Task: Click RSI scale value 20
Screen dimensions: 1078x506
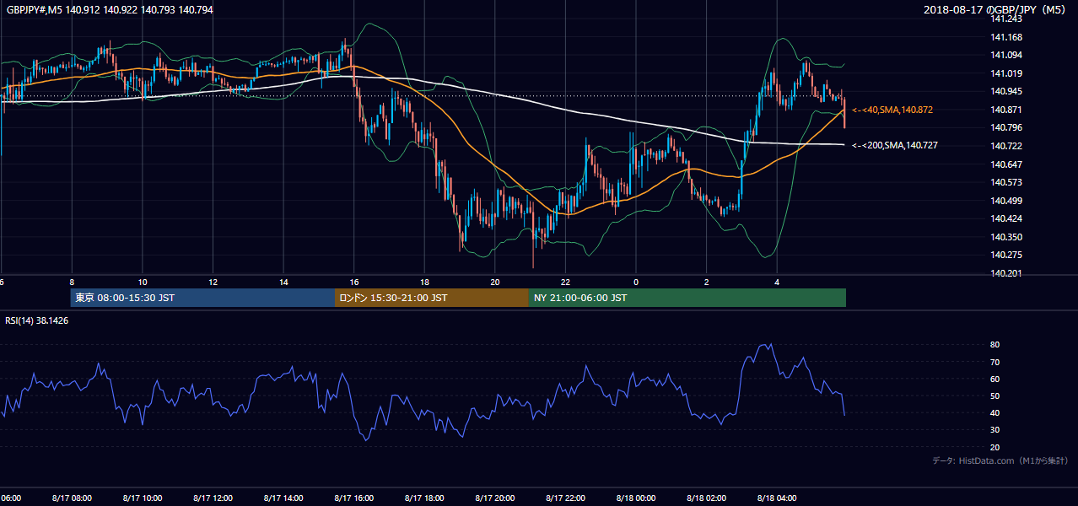Action: pos(994,447)
